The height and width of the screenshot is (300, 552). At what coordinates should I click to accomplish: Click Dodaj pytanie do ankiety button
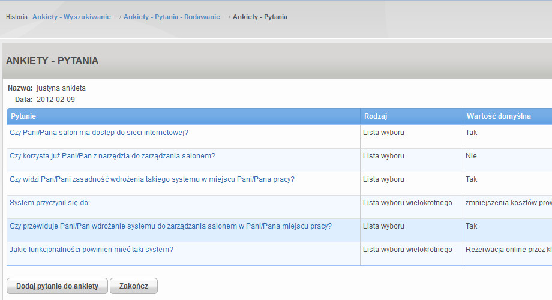(x=58, y=286)
